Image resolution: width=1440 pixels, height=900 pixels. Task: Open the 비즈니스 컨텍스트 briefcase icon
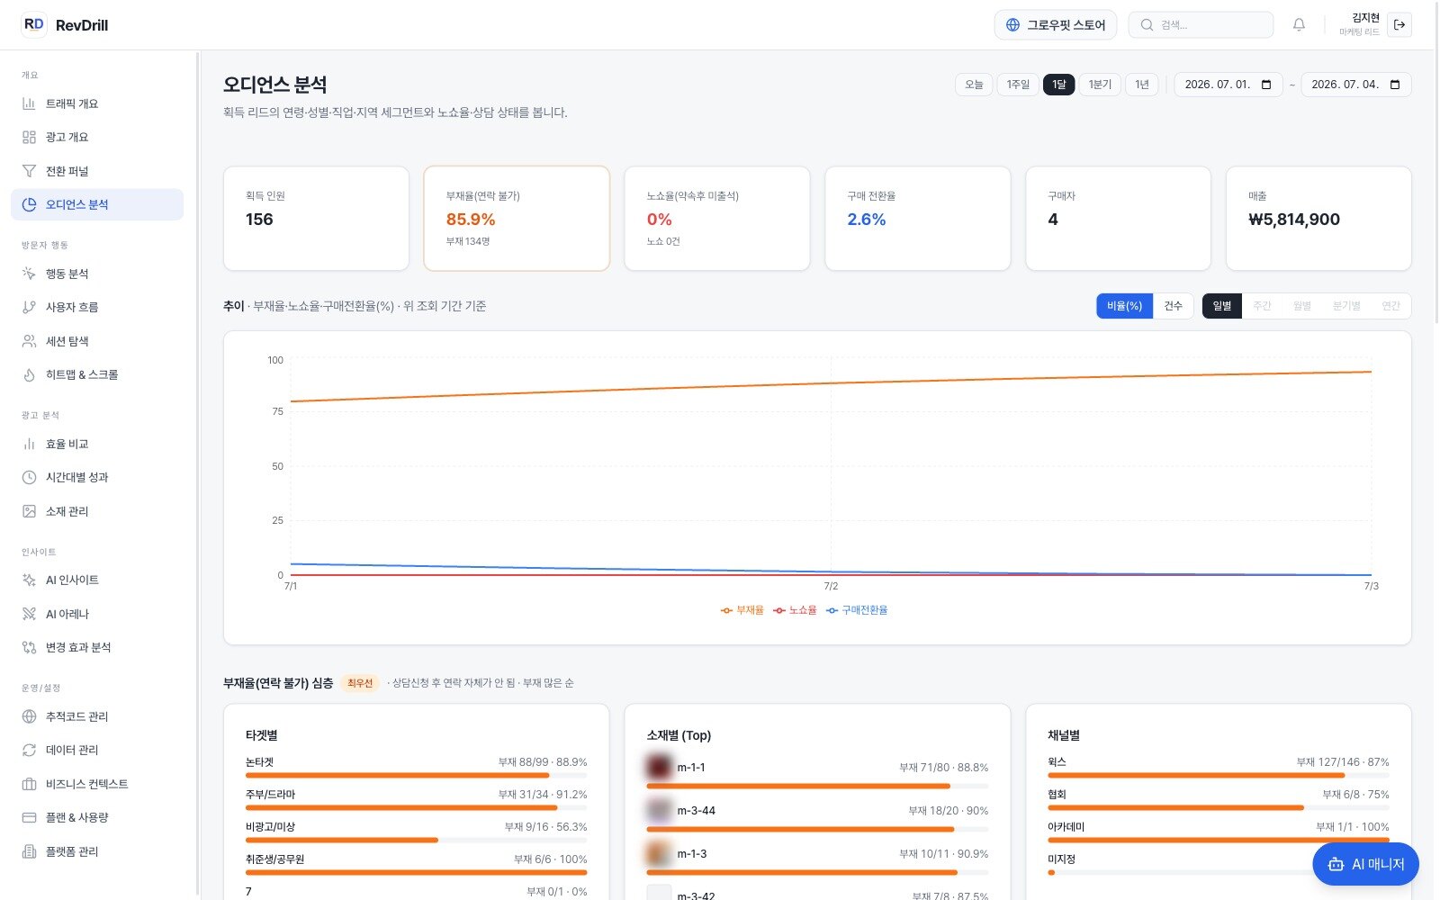29,784
